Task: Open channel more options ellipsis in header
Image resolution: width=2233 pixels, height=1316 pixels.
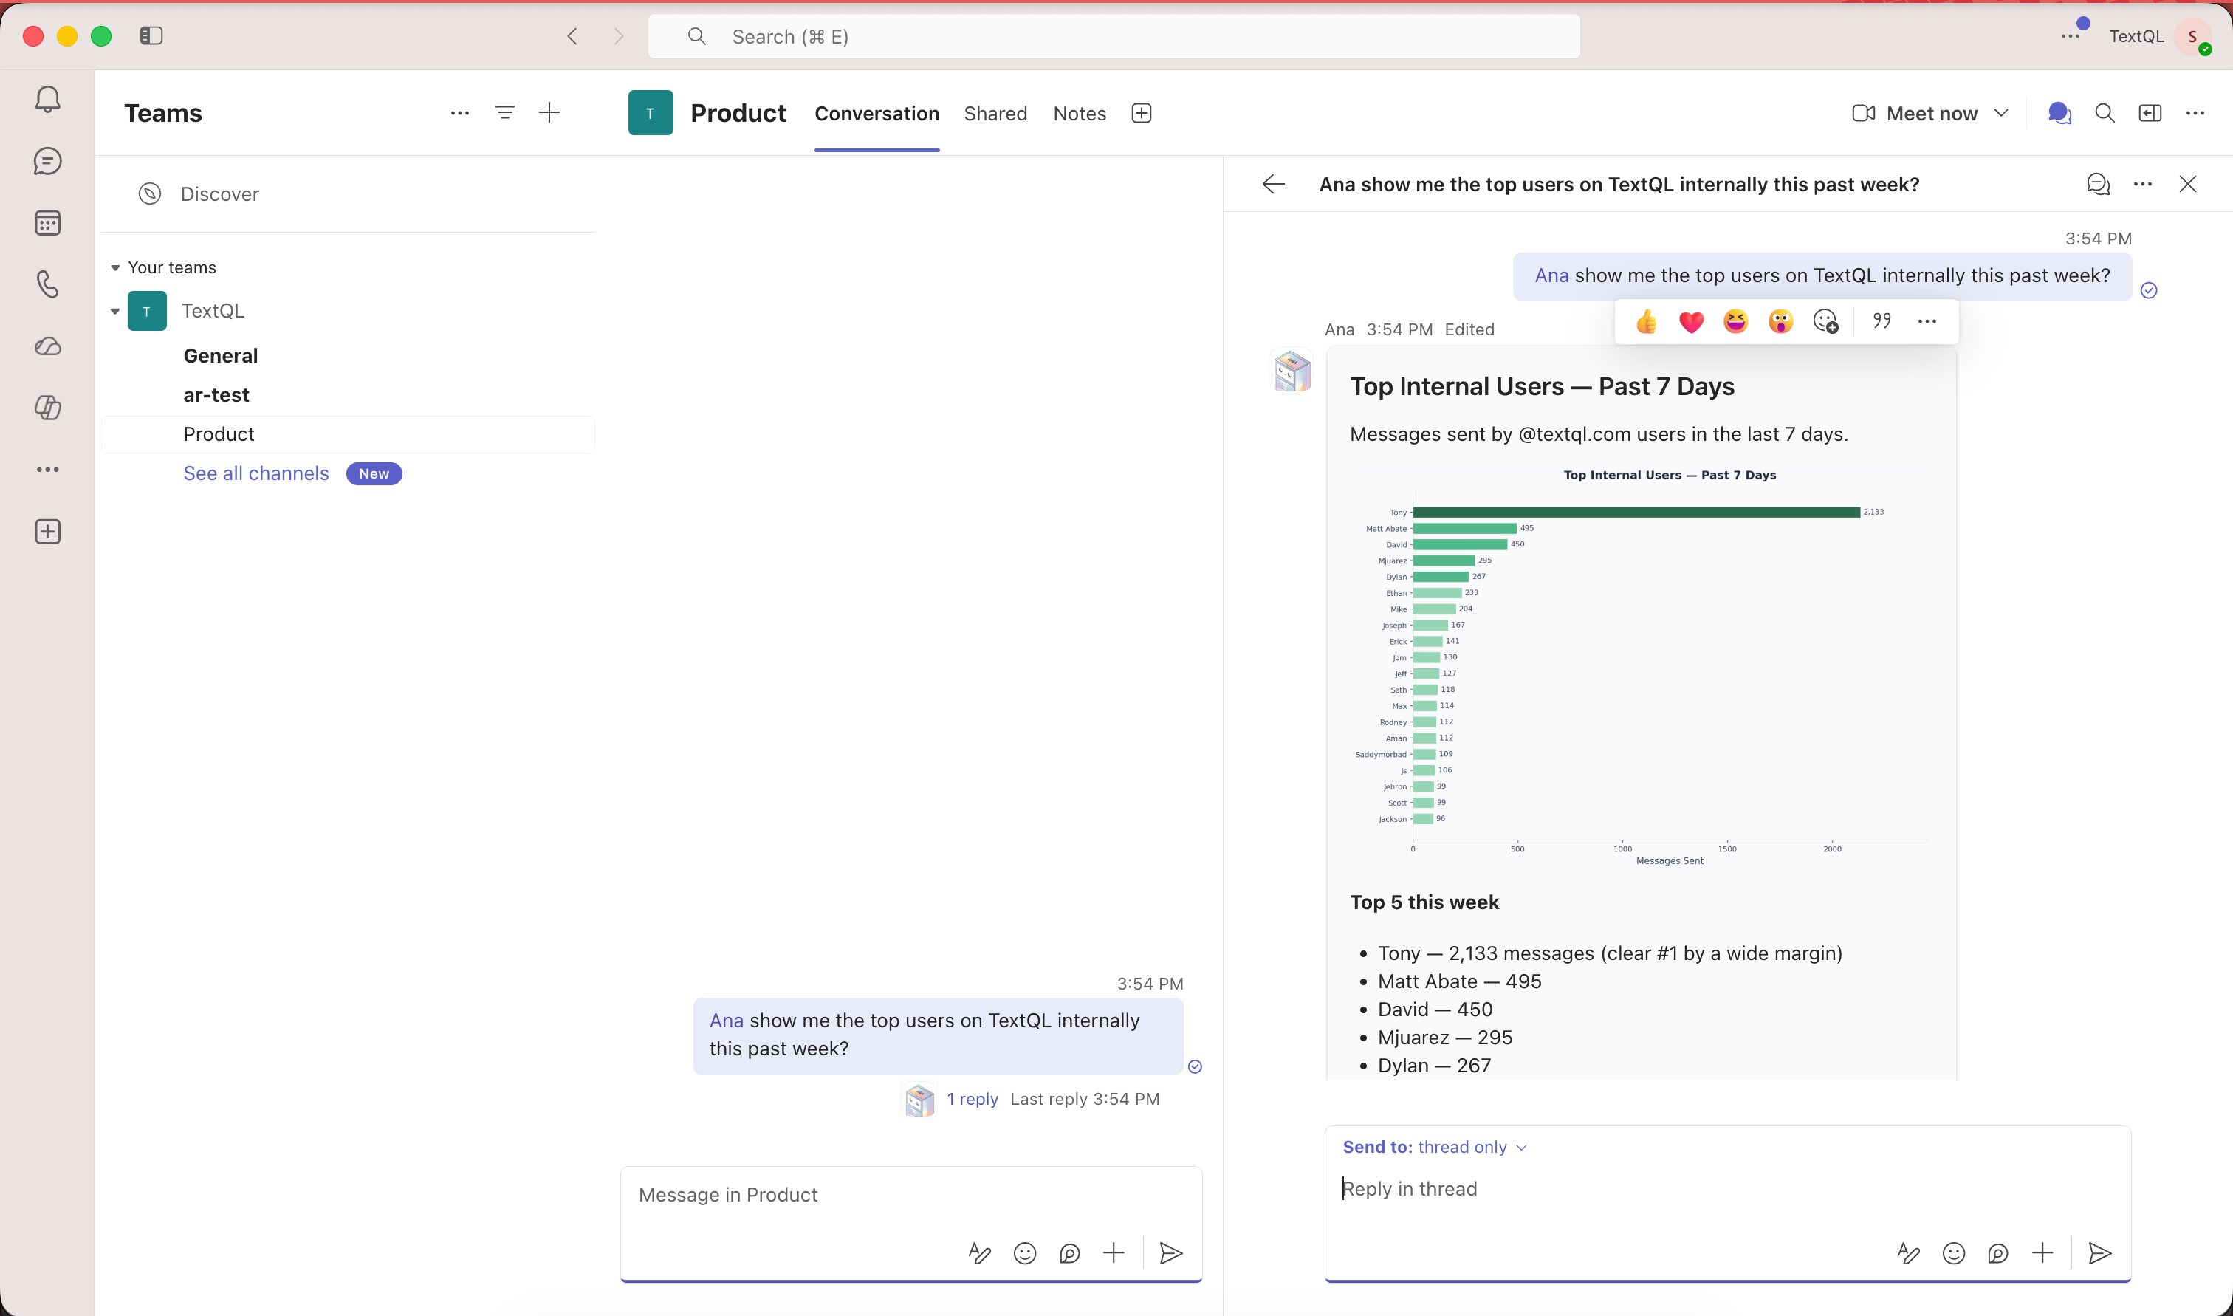Action: pos(2195,113)
